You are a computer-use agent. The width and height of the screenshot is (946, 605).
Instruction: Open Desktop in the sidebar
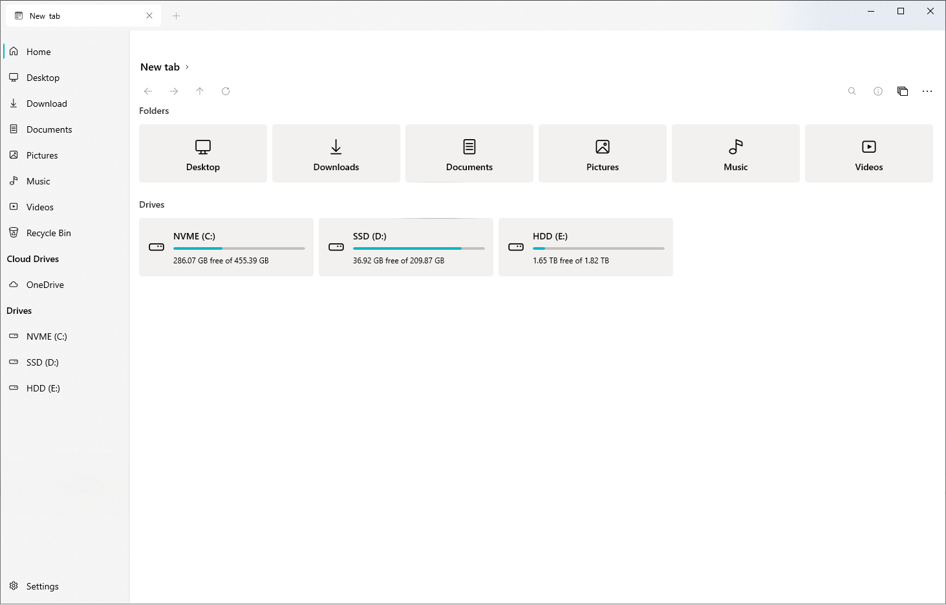(65, 78)
